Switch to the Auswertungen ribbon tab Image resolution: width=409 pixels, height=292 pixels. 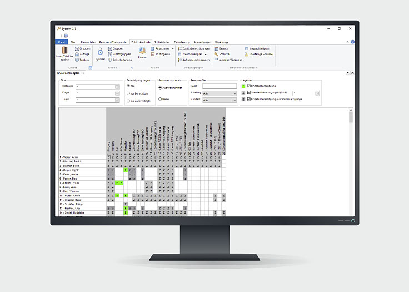(202, 42)
